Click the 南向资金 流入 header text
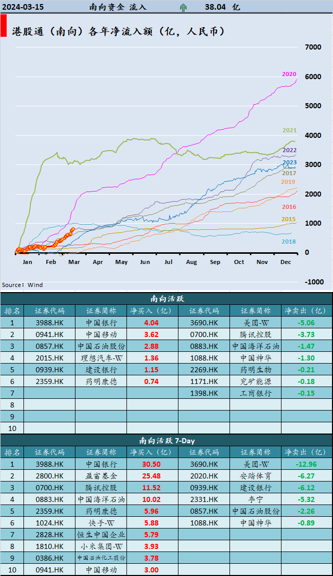 click(118, 7)
